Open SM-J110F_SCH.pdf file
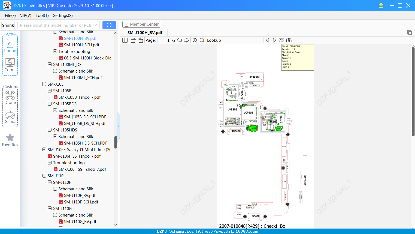This screenshot has height=234, width=415. point(81,202)
